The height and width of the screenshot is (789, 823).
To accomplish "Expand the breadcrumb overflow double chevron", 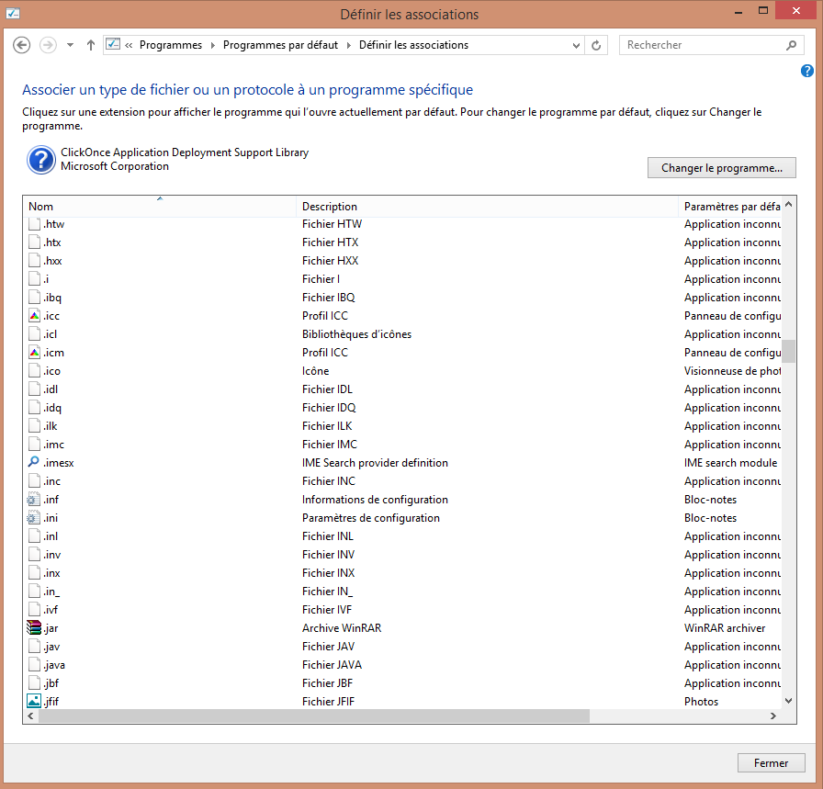I will point(129,45).
